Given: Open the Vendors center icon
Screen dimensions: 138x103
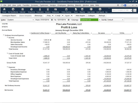Looking at the screenshot, I should point(48,10).
